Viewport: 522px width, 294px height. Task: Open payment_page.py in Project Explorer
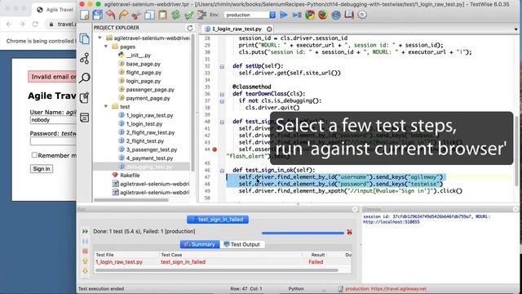pos(148,98)
